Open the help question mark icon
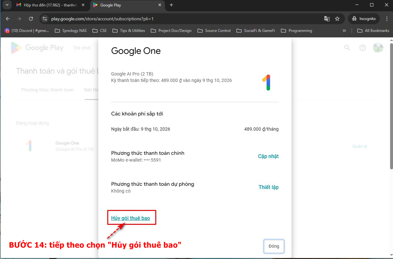This screenshot has width=393, height=259. pyautogui.click(x=363, y=48)
